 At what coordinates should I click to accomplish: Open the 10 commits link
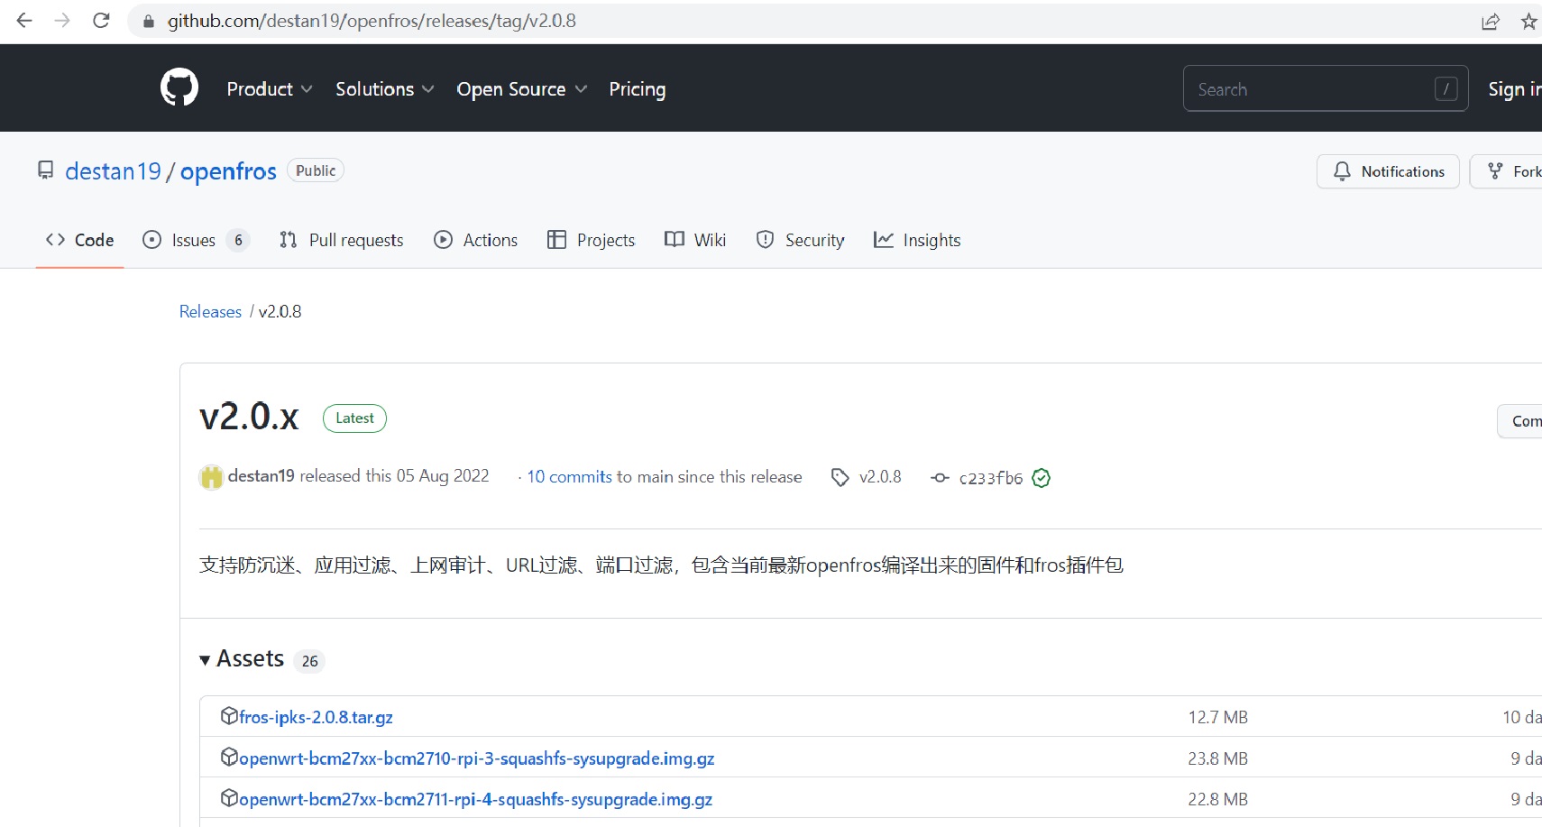click(568, 476)
